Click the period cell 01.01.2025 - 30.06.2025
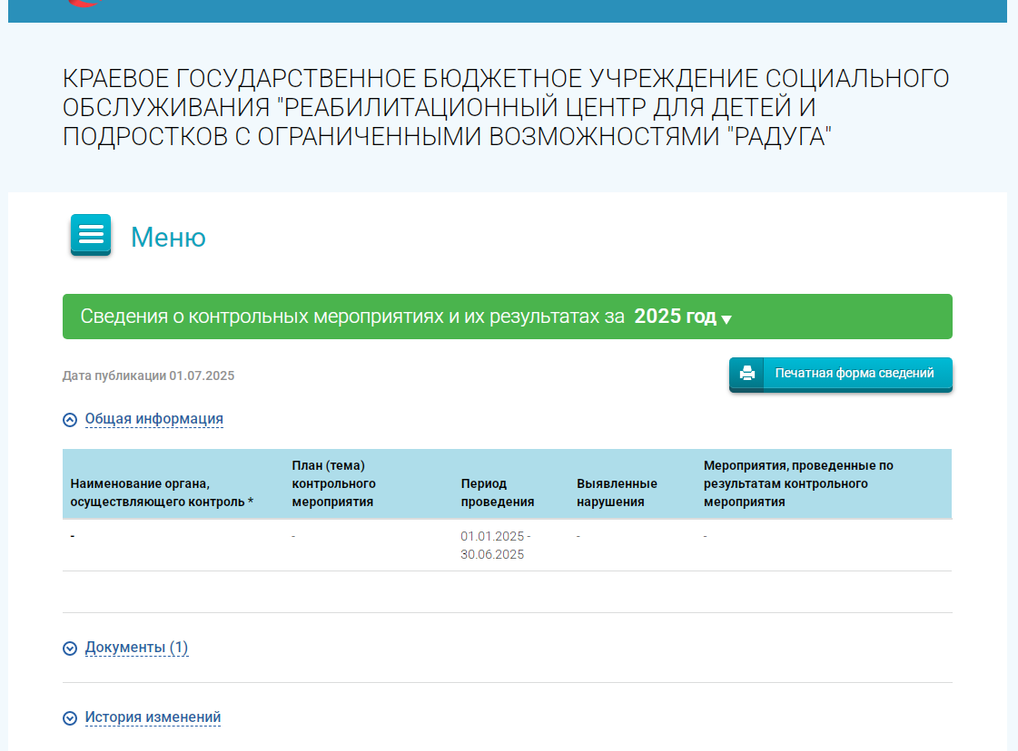Viewport: 1018px width, 751px height. click(495, 545)
